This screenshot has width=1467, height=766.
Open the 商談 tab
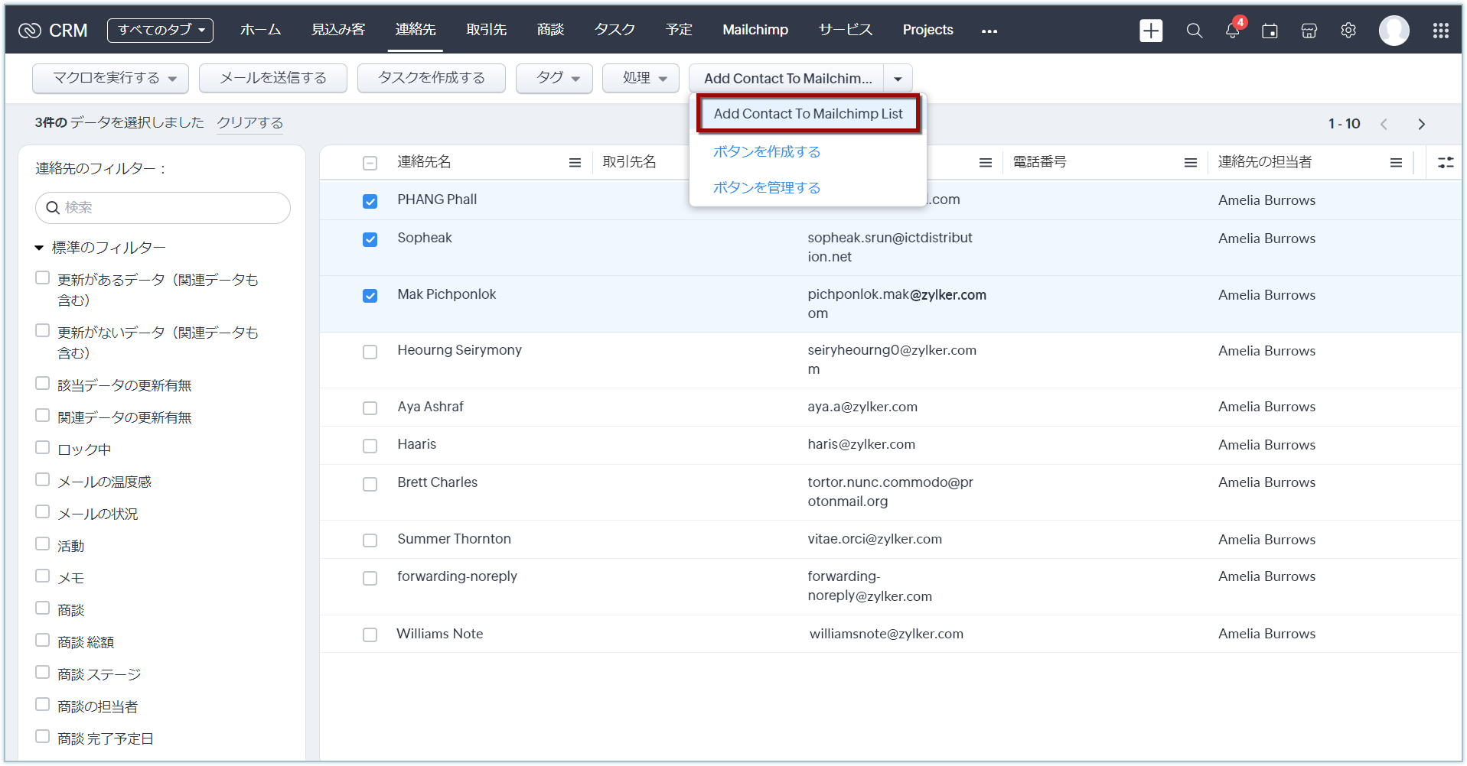(550, 30)
